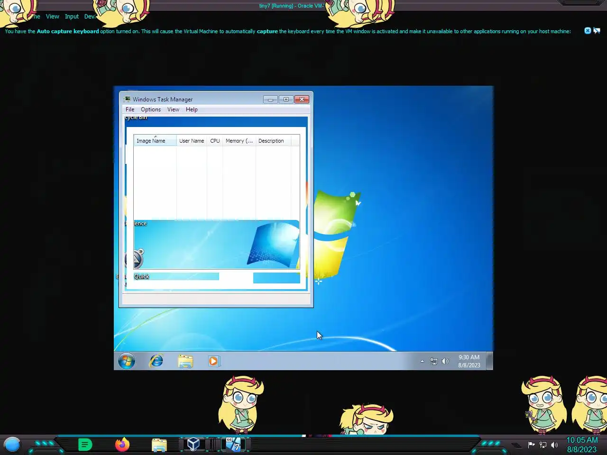Open File Explorer on host taskbar
Image resolution: width=607 pixels, height=455 pixels.
tap(159, 445)
